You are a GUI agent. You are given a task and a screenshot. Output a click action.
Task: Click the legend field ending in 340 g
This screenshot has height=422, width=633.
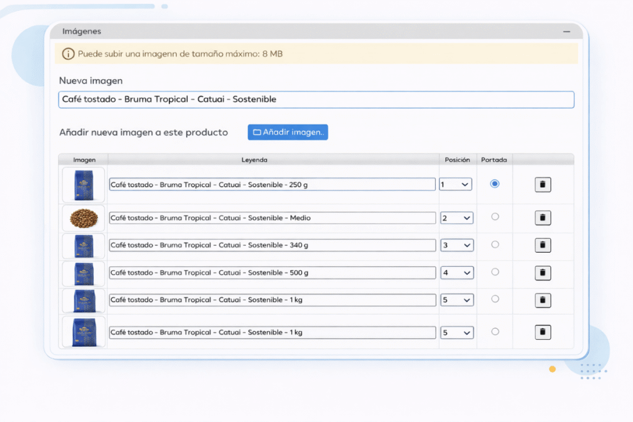click(x=272, y=245)
